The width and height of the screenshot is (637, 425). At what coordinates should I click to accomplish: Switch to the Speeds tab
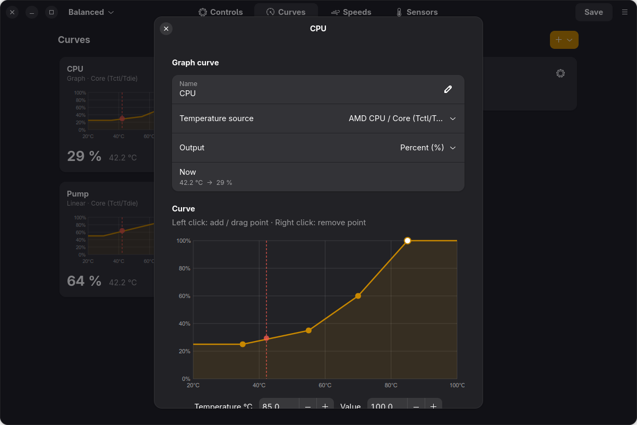tap(351, 12)
